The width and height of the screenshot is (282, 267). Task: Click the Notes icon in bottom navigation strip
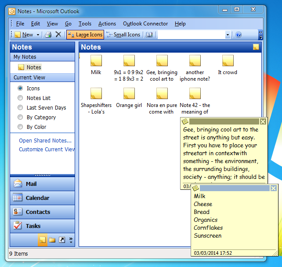43,240
